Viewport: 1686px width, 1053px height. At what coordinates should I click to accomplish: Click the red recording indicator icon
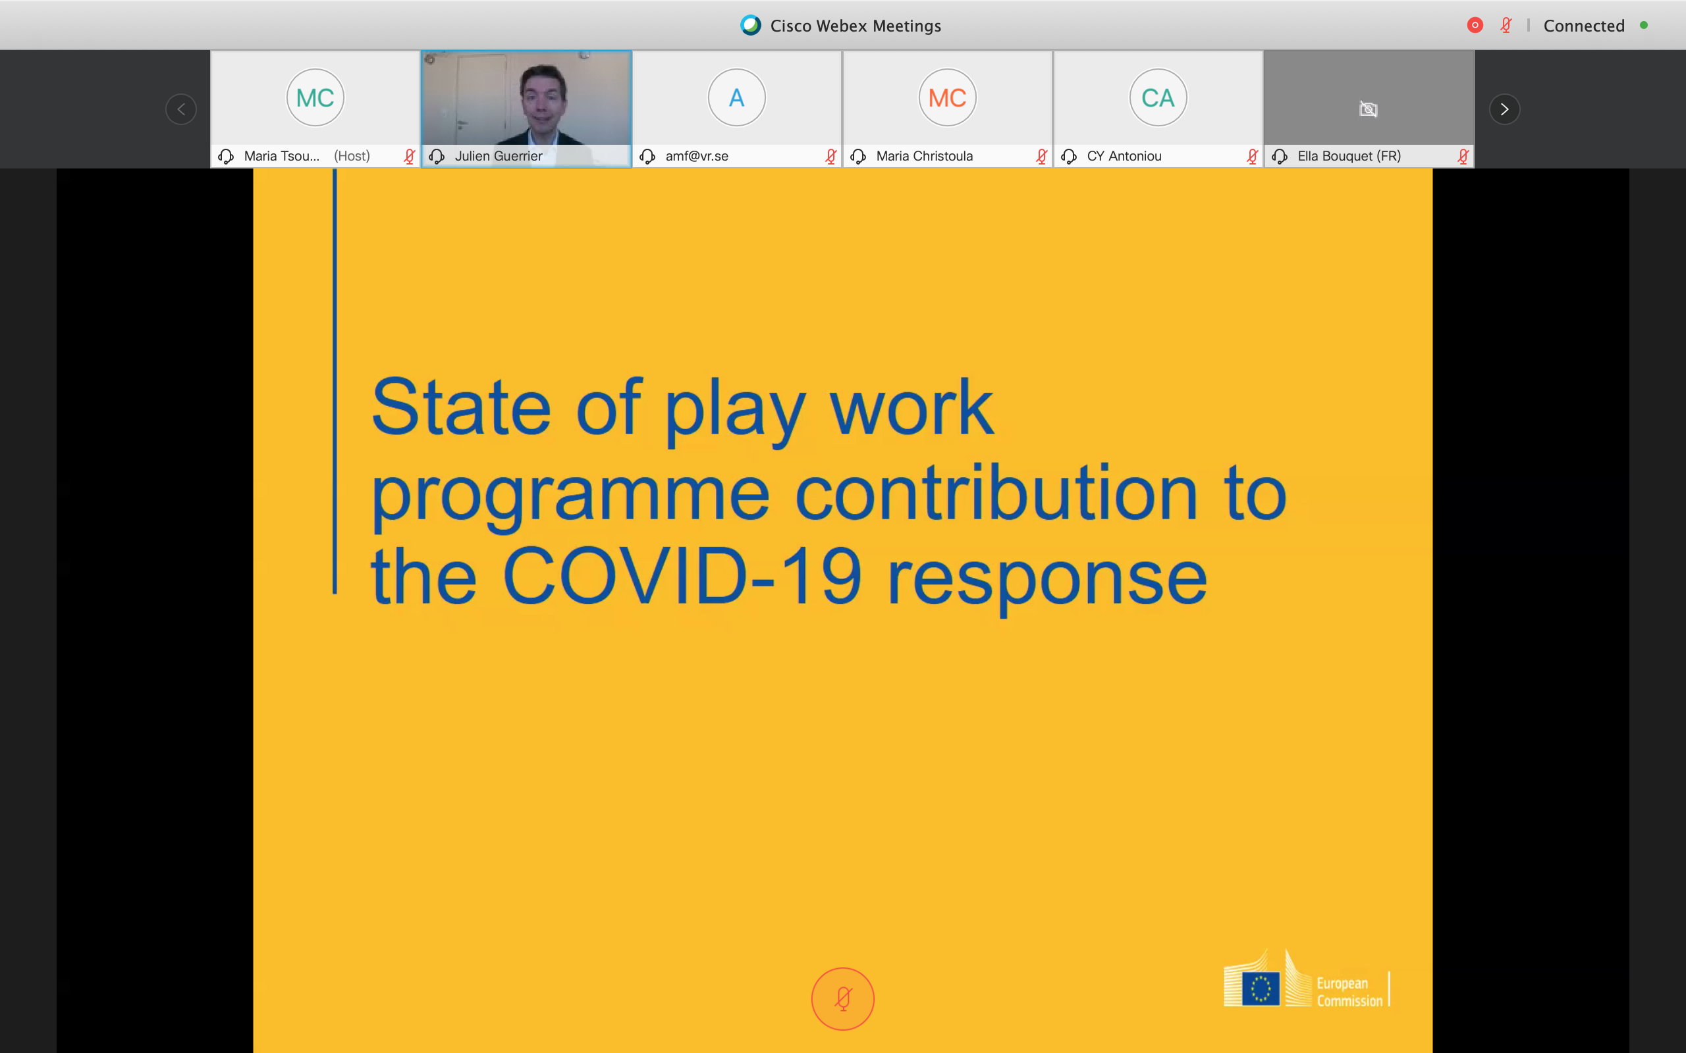[x=1474, y=26]
